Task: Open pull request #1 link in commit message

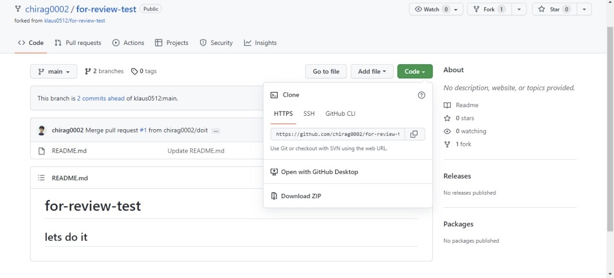Action: (143, 130)
